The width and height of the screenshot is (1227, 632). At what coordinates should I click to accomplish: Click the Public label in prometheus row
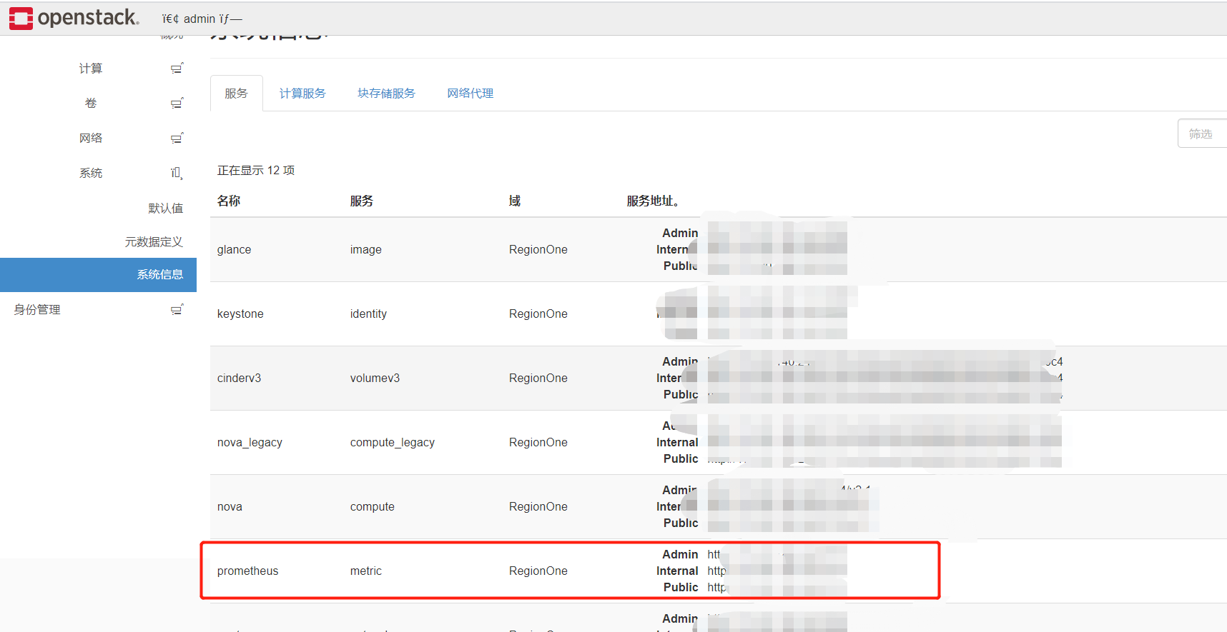coord(681,588)
